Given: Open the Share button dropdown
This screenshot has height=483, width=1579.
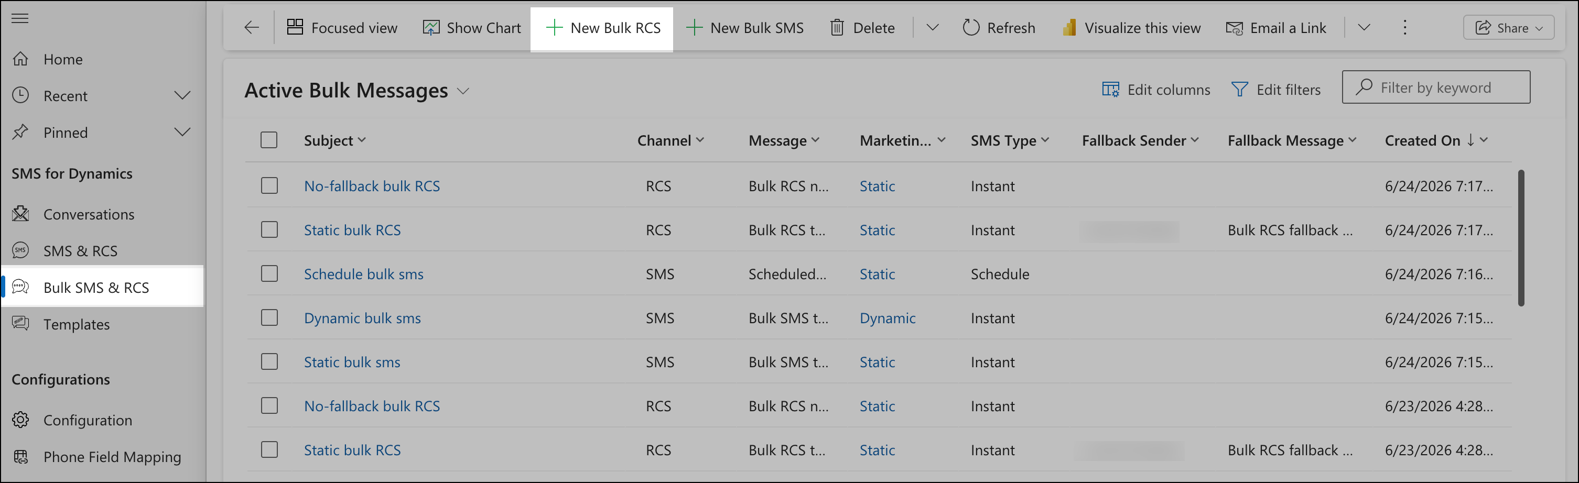Looking at the screenshot, I should (x=1539, y=28).
